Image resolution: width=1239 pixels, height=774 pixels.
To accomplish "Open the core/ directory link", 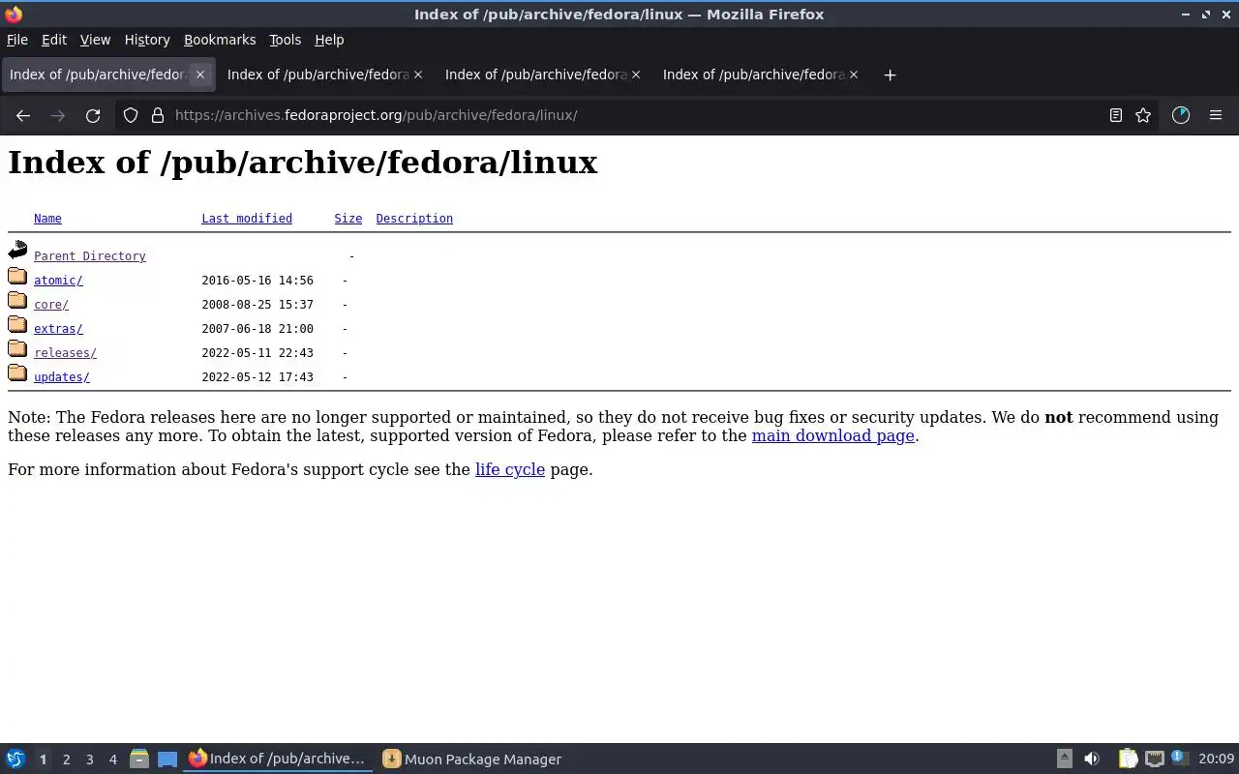I will (x=51, y=305).
